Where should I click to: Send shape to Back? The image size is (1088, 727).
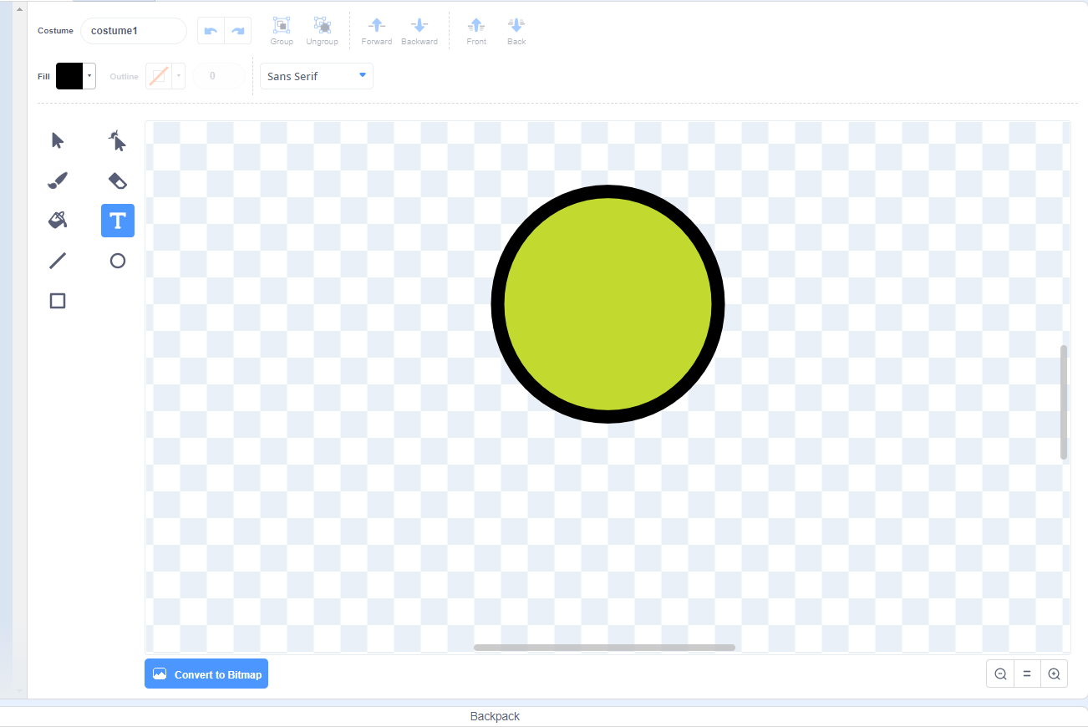tap(516, 30)
